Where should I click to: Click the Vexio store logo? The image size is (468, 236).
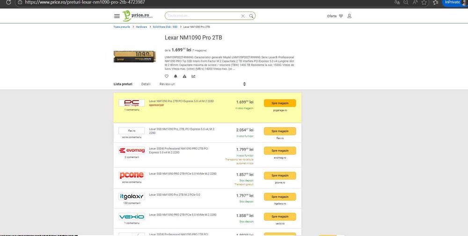click(132, 217)
